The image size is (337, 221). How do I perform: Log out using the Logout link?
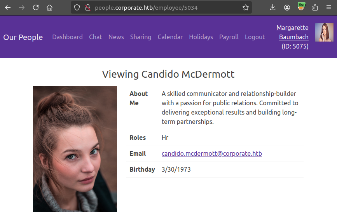pos(255,37)
